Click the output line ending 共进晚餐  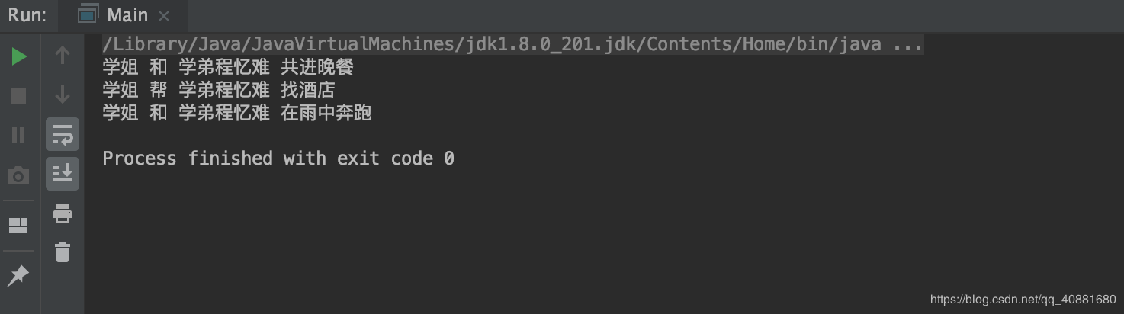pyautogui.click(x=228, y=67)
